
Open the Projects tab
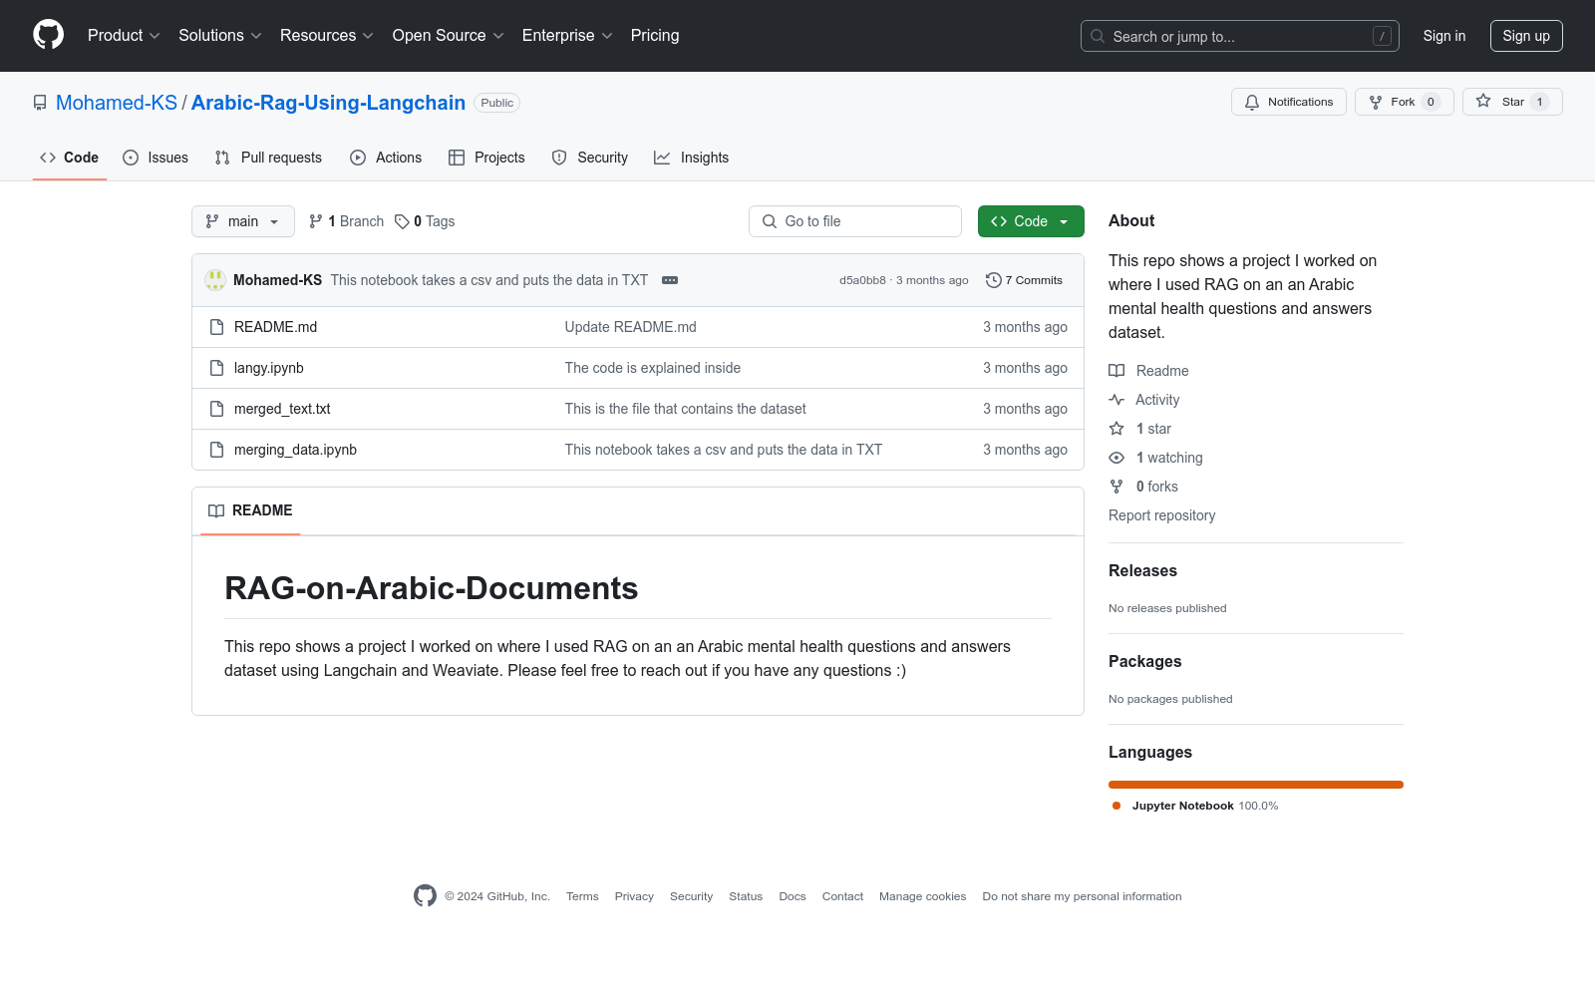point(486,158)
